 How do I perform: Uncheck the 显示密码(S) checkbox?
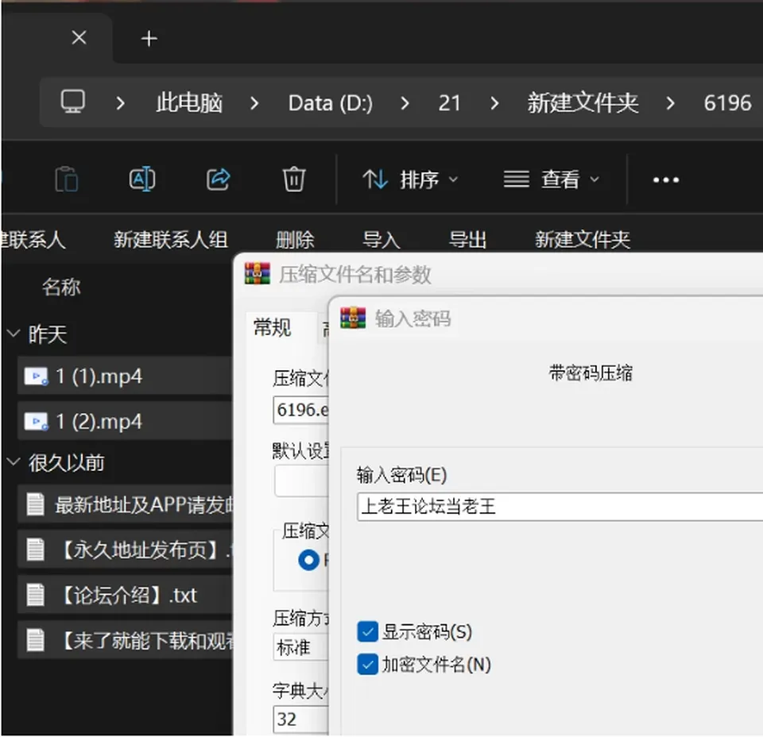coord(367,631)
